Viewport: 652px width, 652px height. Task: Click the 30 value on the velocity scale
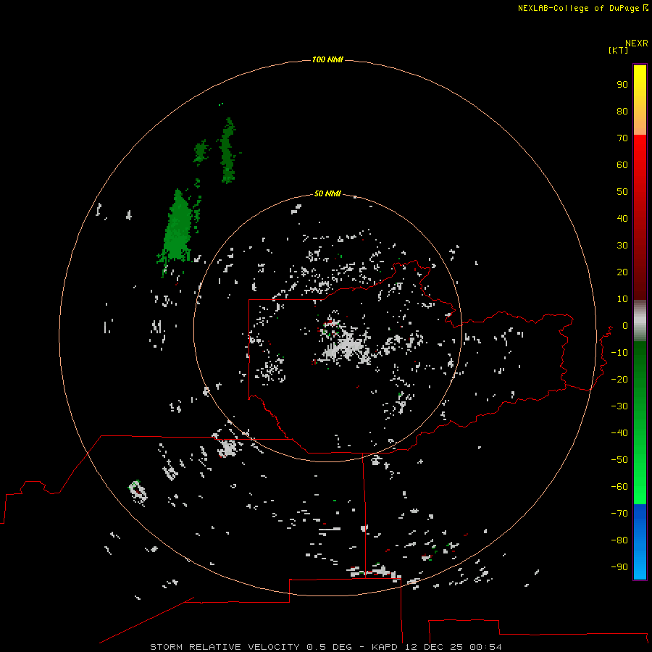(622, 246)
